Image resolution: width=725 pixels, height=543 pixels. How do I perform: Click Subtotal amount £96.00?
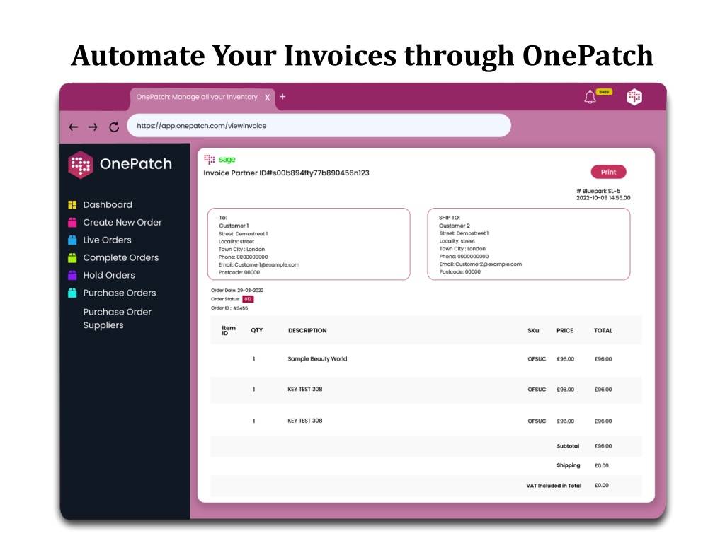[603, 446]
